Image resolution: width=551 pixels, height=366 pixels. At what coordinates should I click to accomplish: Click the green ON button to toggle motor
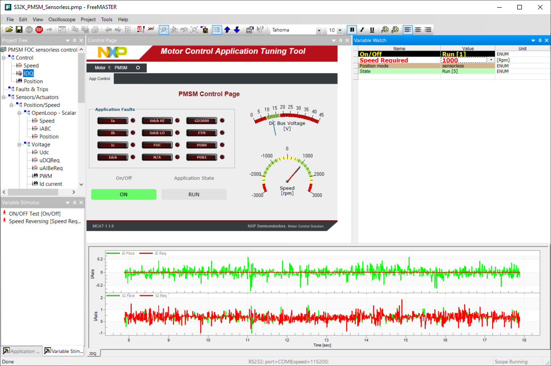(x=123, y=194)
